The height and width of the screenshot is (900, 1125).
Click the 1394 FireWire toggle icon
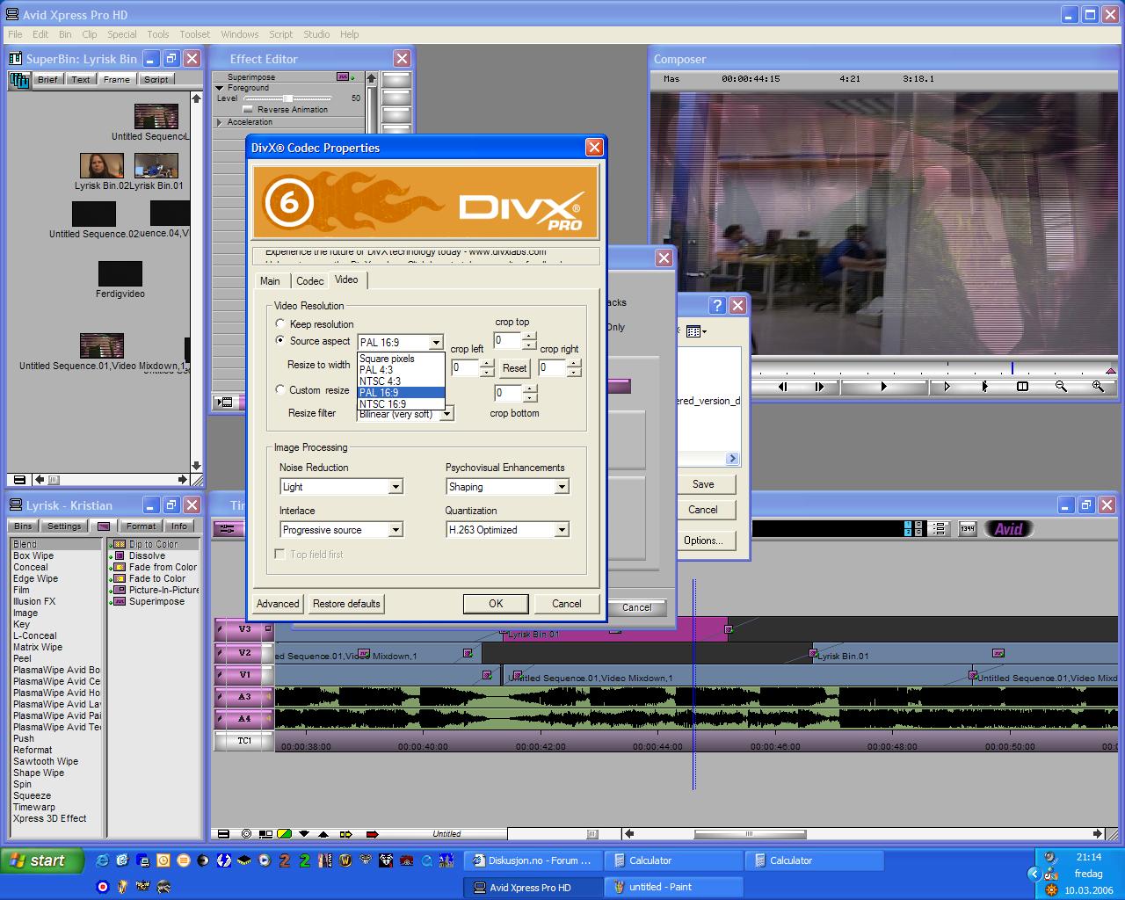(967, 529)
